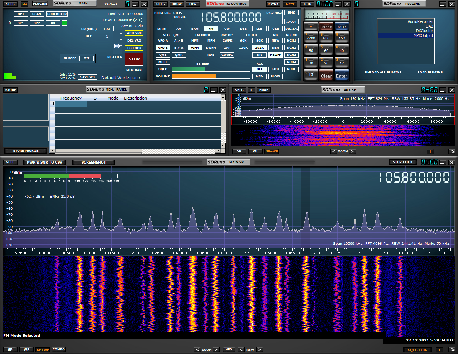Open the SCAN panel

[36, 14]
